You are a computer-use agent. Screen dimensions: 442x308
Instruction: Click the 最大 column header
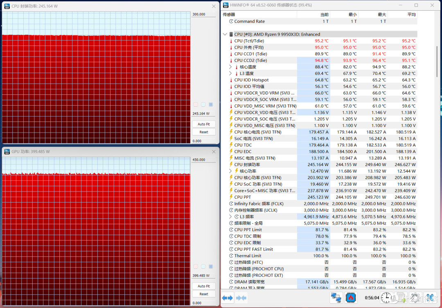373,14
